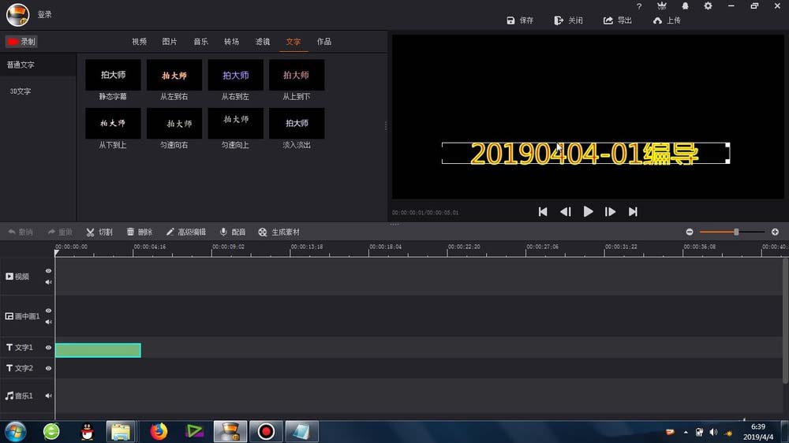Click the 删除 (delete) trash icon
789x443 pixels.
139,233
